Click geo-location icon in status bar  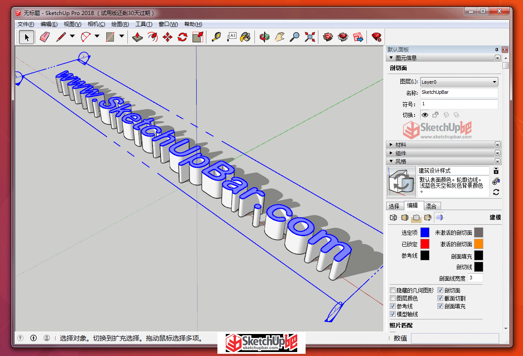click(x=20, y=338)
